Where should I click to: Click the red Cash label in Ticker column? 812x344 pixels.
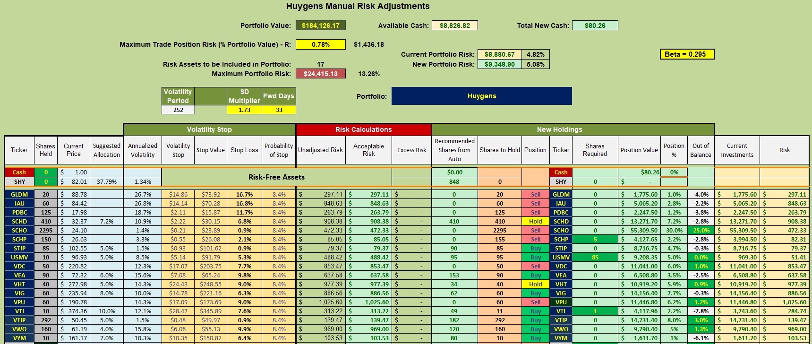pos(19,172)
